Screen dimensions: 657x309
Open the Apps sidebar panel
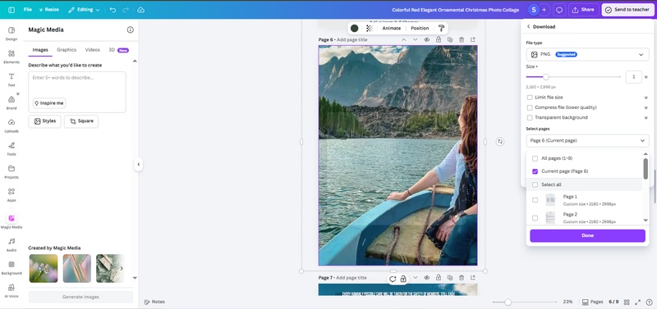click(11, 195)
